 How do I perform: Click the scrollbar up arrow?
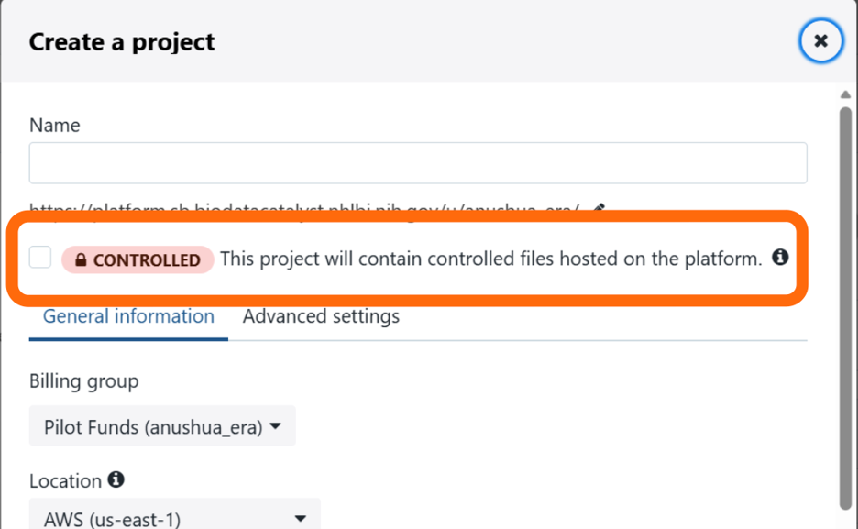click(845, 94)
